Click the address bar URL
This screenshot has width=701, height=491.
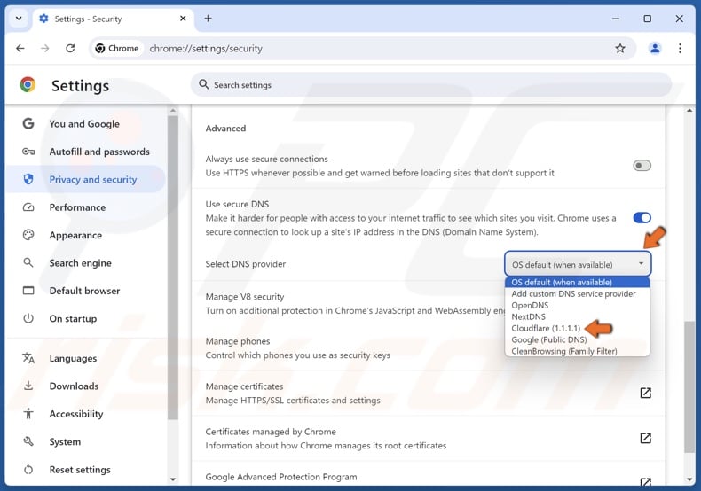click(206, 48)
